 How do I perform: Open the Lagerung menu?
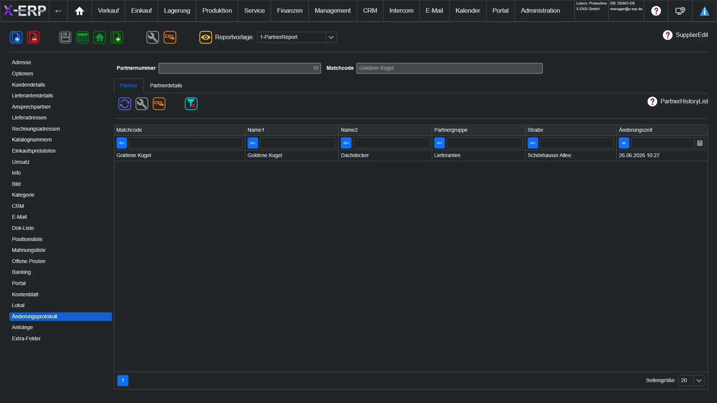tap(177, 11)
